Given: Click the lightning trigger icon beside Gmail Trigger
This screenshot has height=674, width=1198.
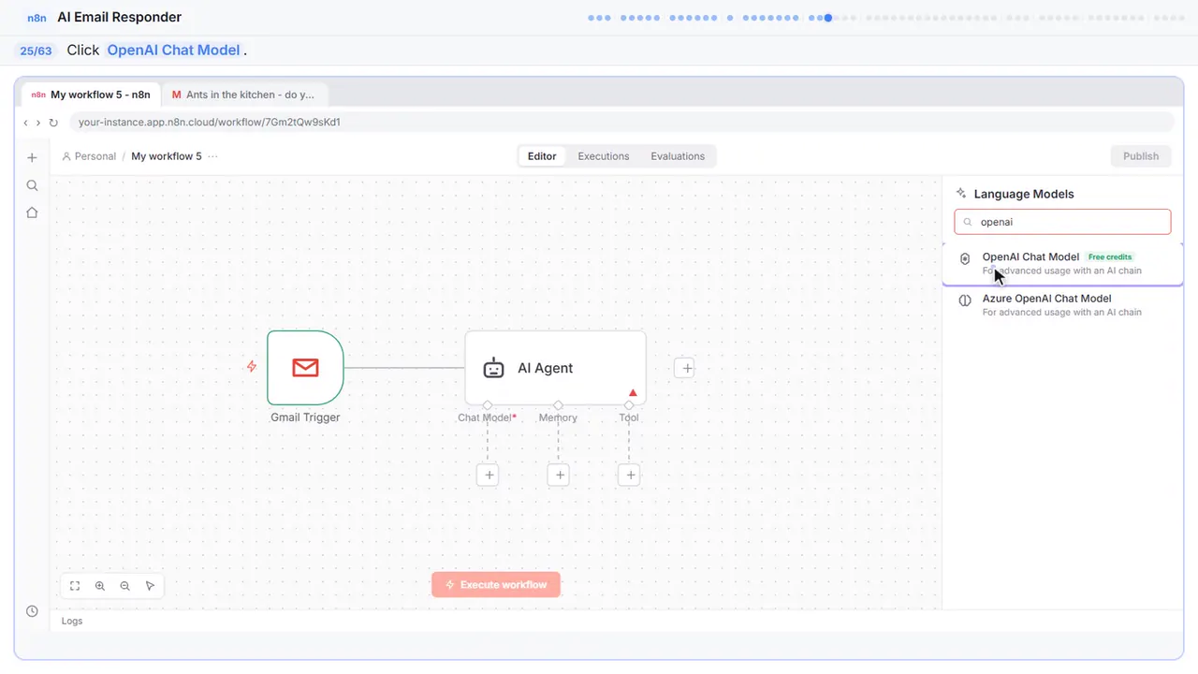Looking at the screenshot, I should 251,367.
